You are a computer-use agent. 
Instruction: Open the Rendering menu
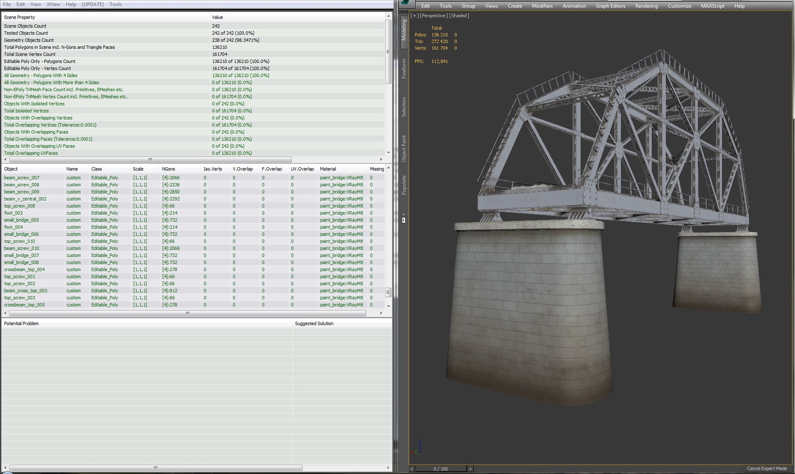pyautogui.click(x=646, y=6)
